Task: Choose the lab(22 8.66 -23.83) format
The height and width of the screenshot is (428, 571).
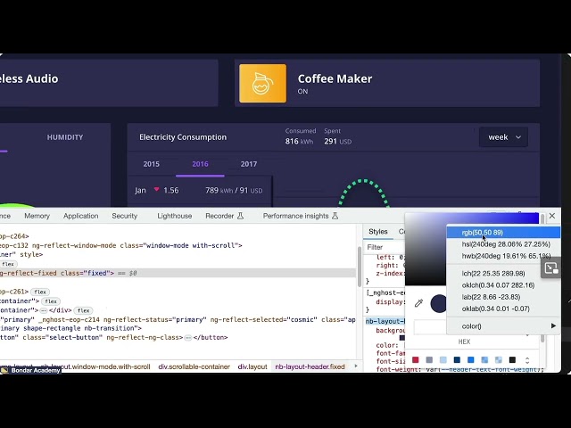Action: click(x=503, y=297)
